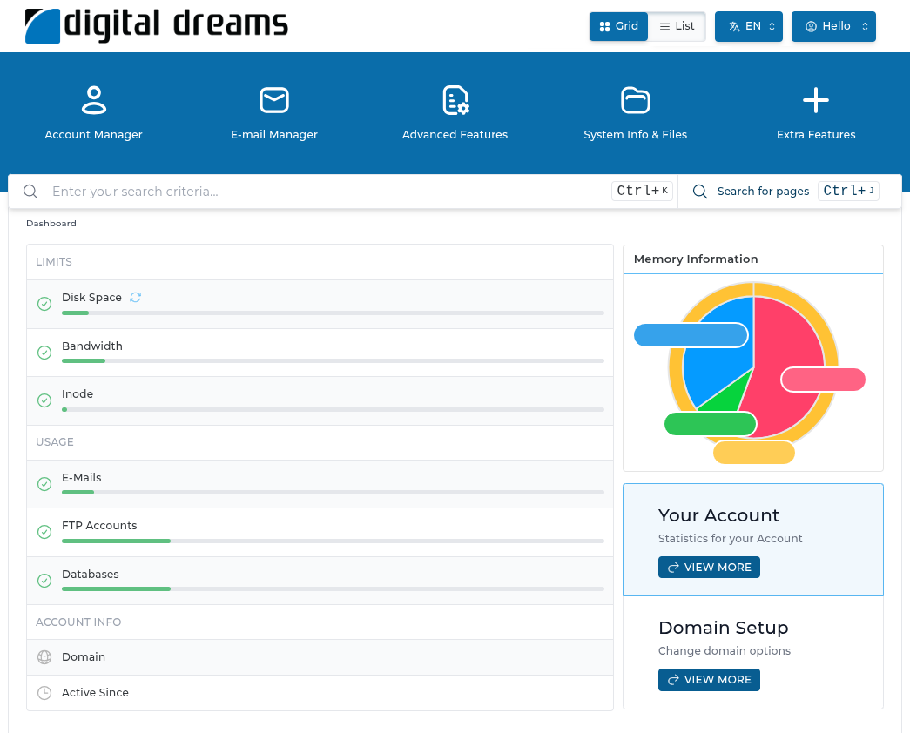Click the Dashboard breadcrumb

coord(51,224)
